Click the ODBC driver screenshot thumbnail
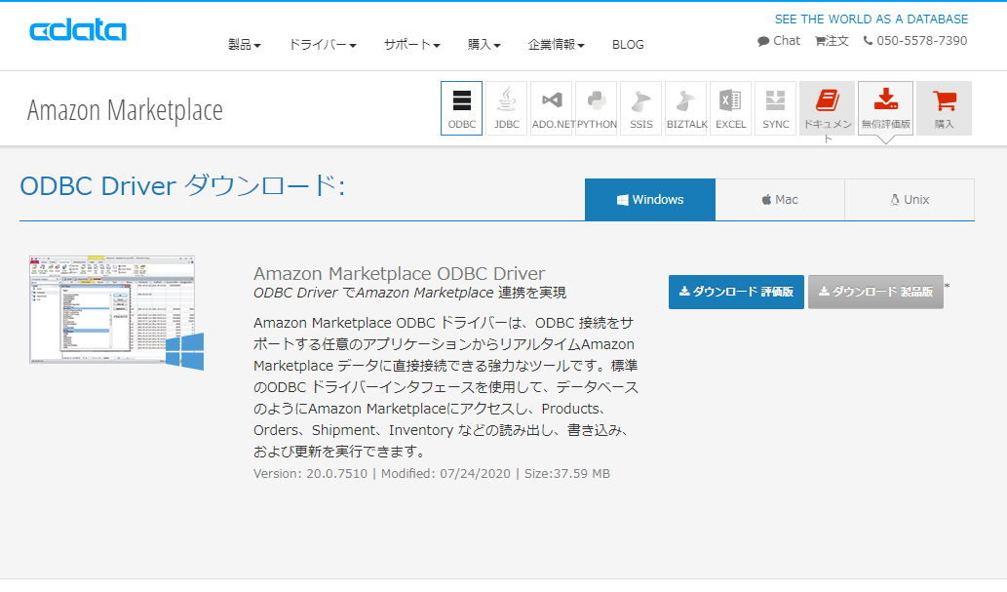1007x592 pixels. (x=116, y=312)
